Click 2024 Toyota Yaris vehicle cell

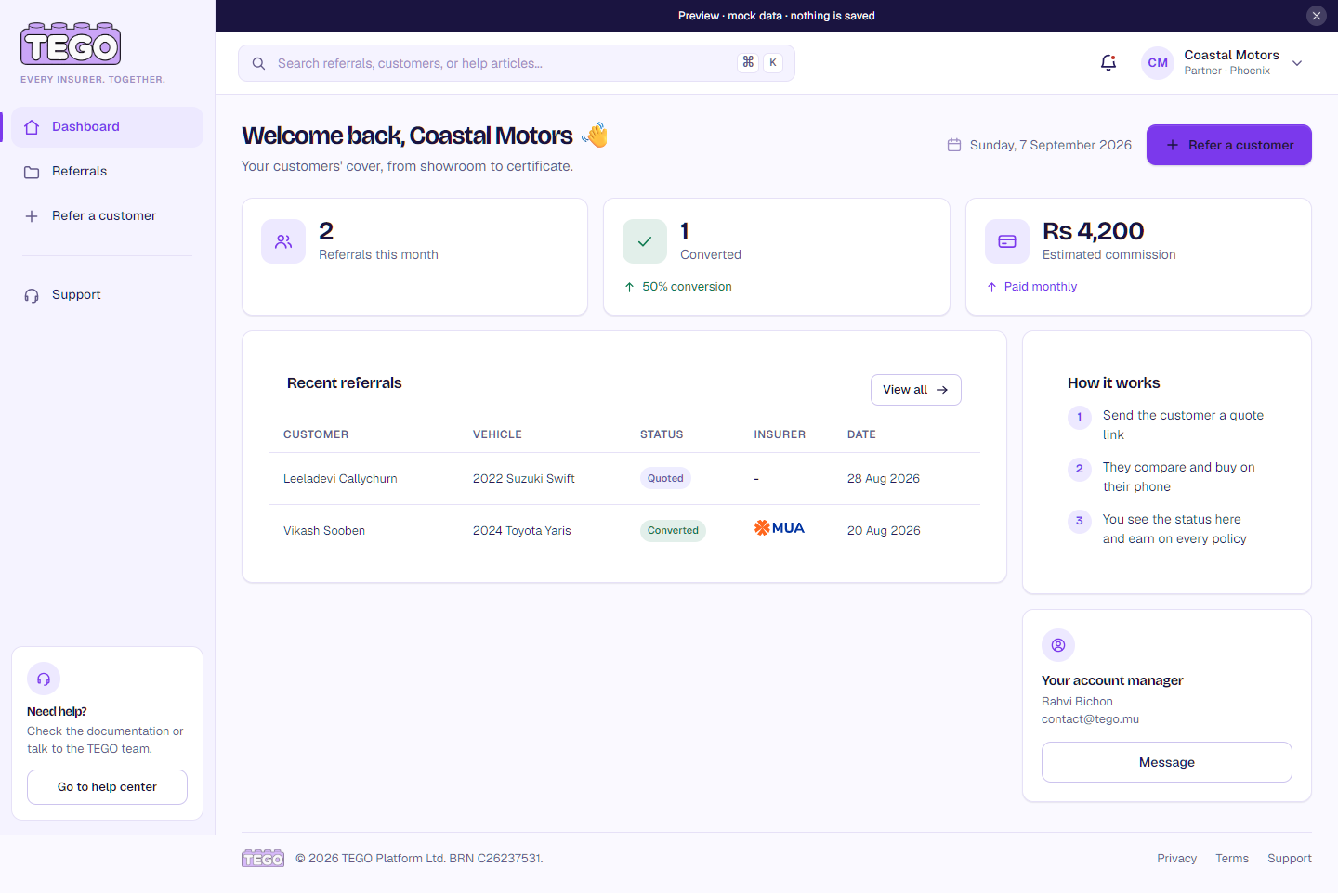pyautogui.click(x=522, y=531)
